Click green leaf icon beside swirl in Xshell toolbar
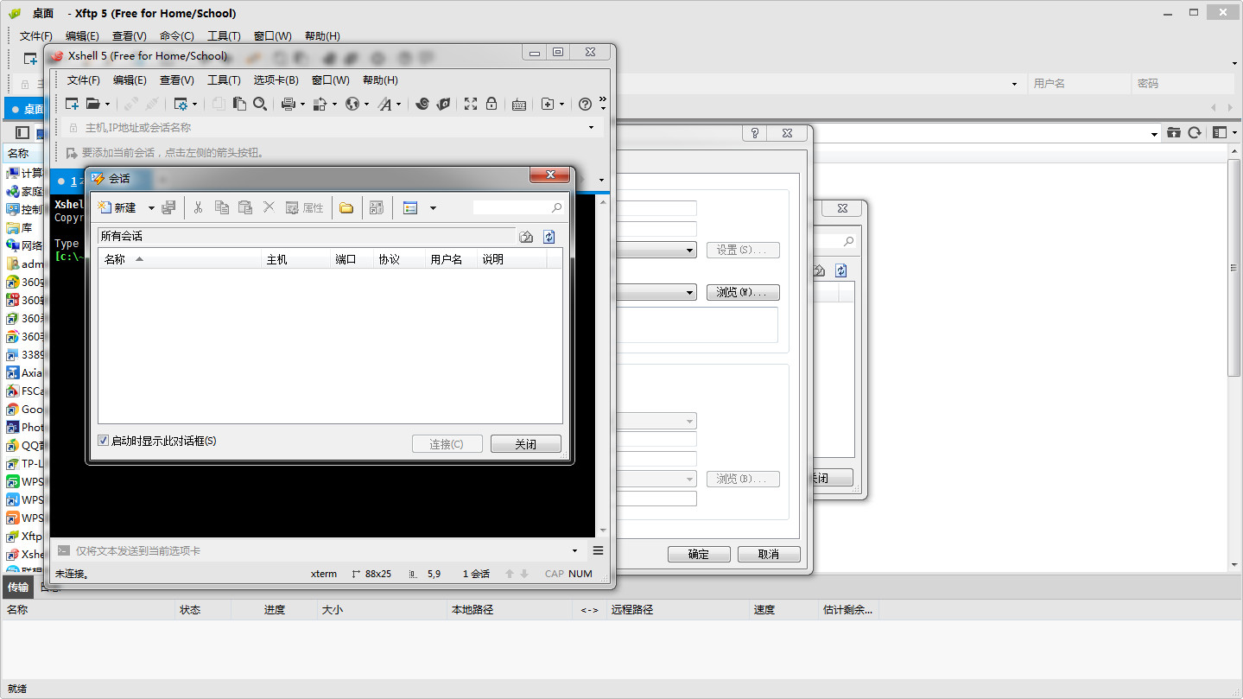This screenshot has height=699, width=1243. tap(443, 104)
